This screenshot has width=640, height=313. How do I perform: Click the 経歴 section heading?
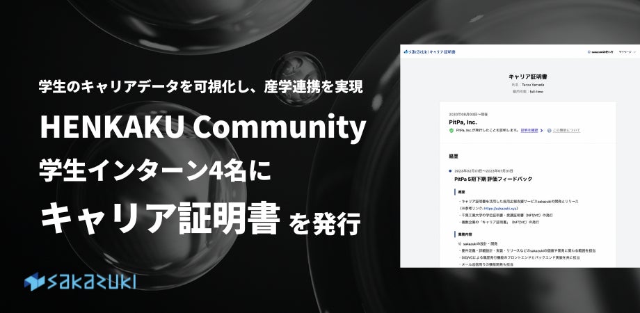click(x=453, y=156)
